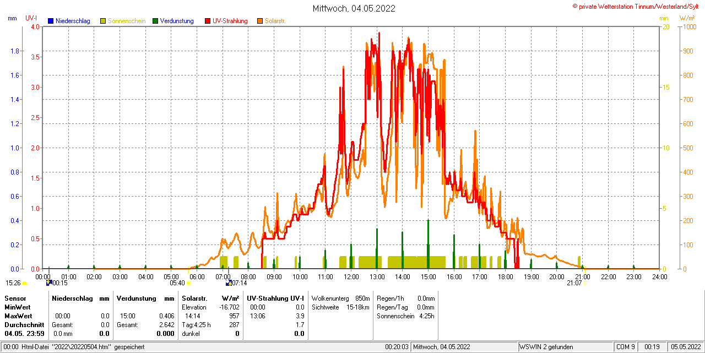Click the W/m² axis unit label top right
The image size is (705, 353).
click(x=687, y=18)
